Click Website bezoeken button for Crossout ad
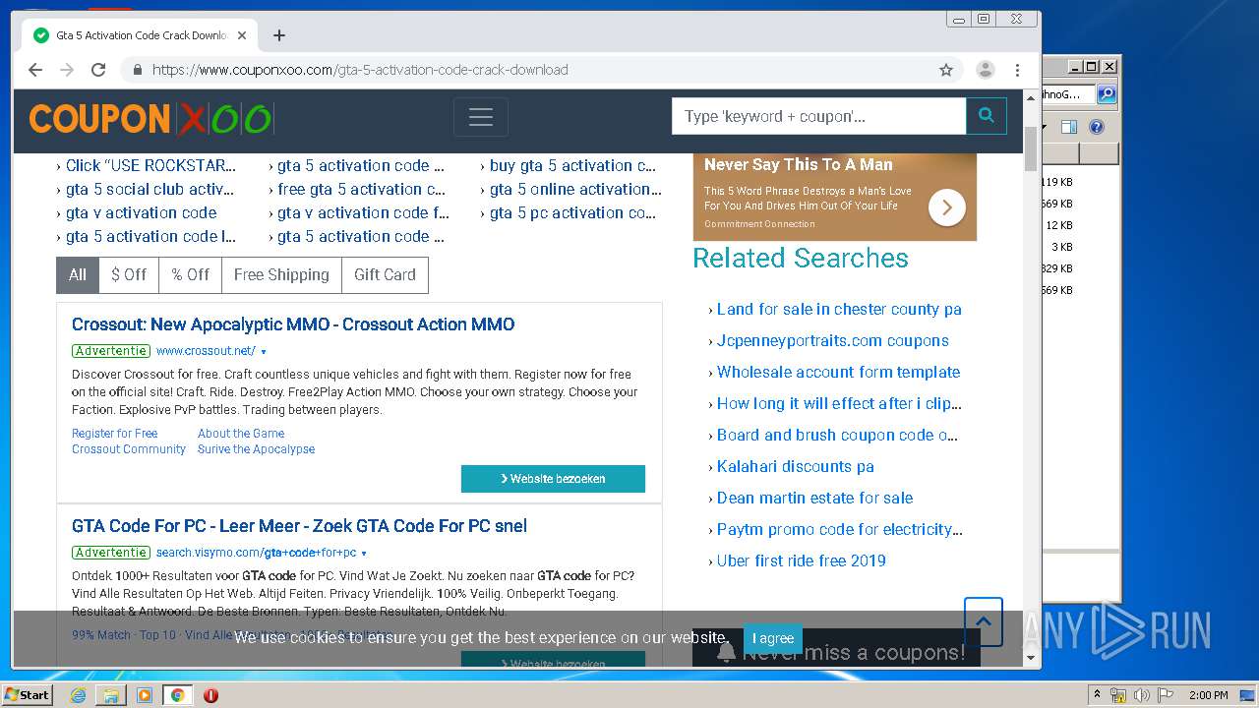This screenshot has height=708, width=1259. click(553, 479)
